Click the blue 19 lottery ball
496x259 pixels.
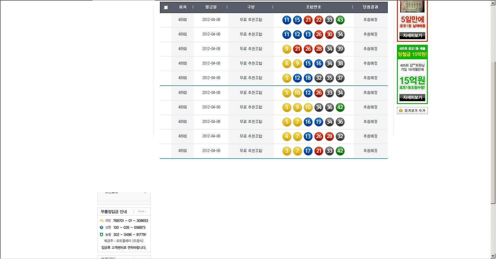319,122
